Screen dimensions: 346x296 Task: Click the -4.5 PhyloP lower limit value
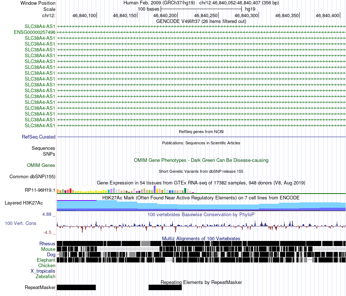(47, 232)
